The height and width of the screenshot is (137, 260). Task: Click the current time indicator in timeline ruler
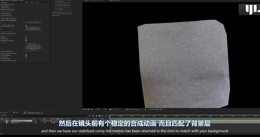[x=110, y=117]
